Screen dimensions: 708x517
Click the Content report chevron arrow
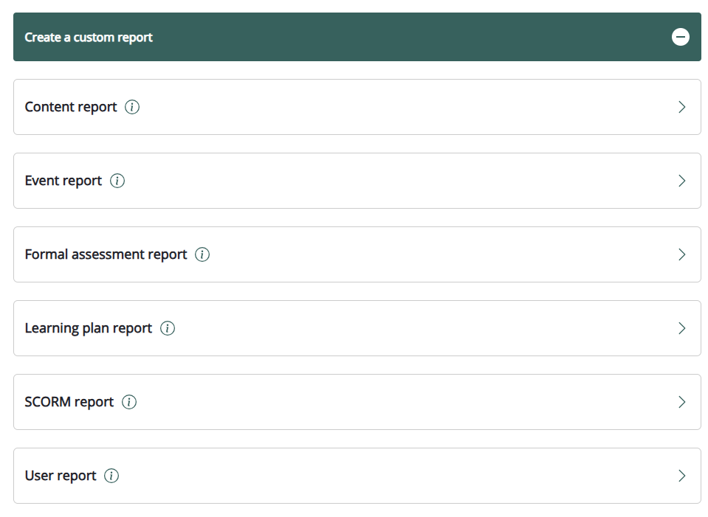681,107
